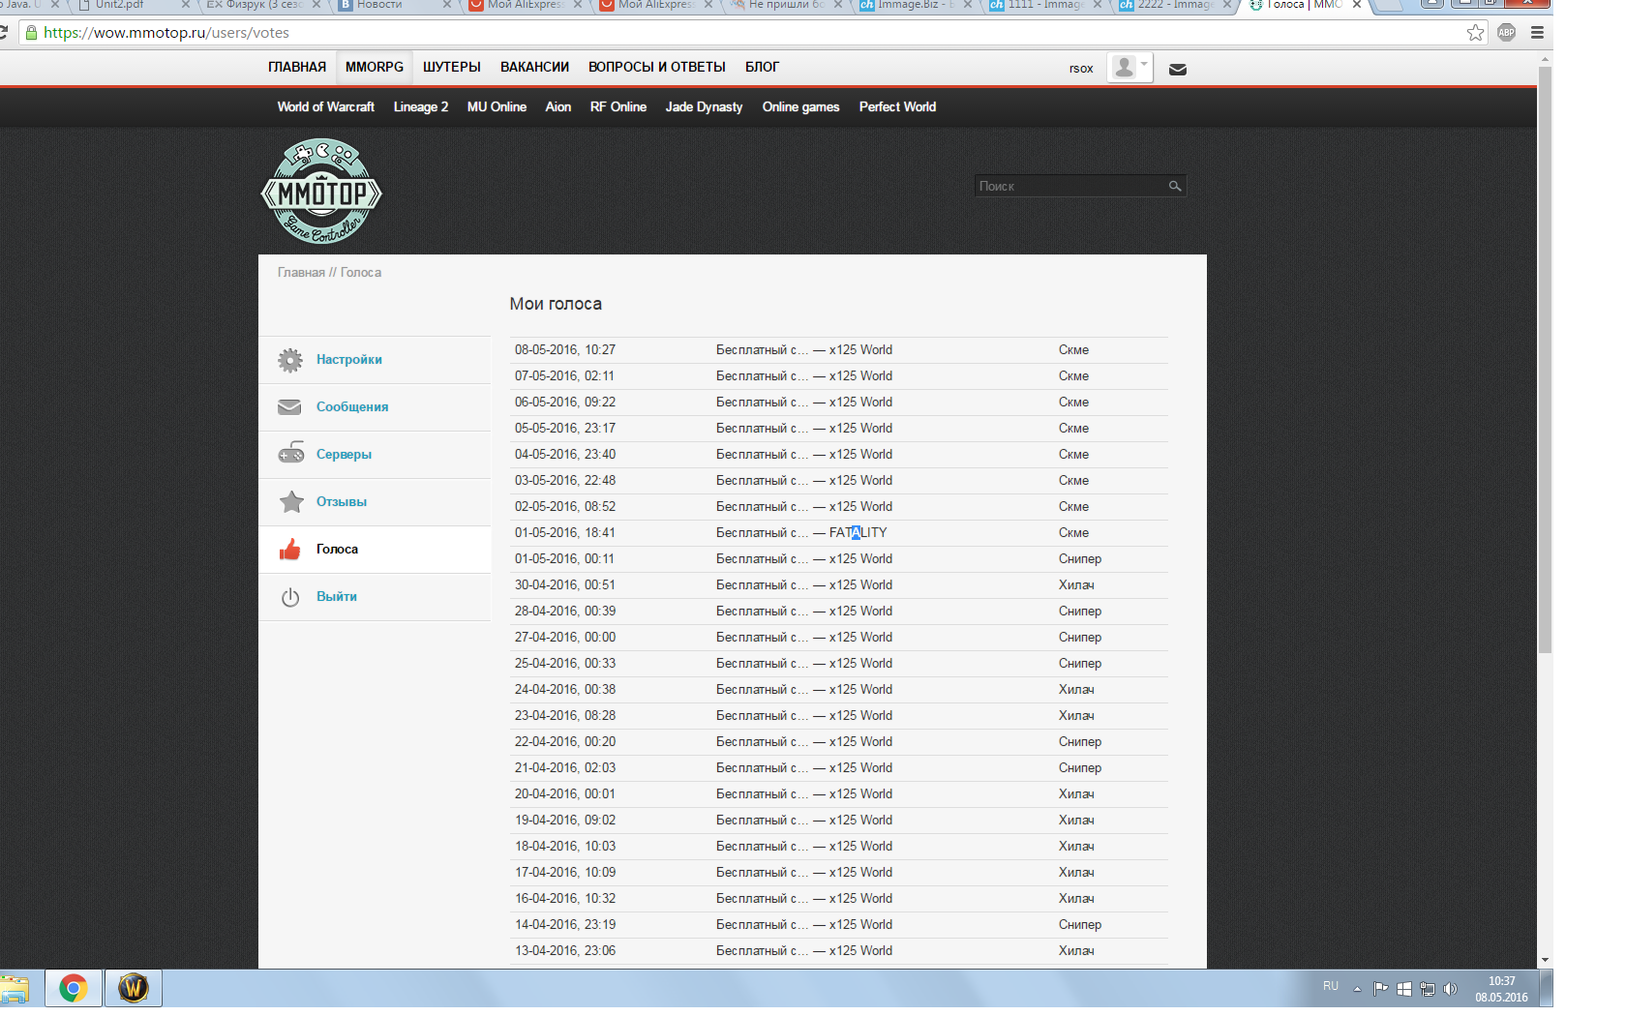1626x1016 pixels.
Task: Open the Chrome hamburger menu
Action: click(1537, 33)
